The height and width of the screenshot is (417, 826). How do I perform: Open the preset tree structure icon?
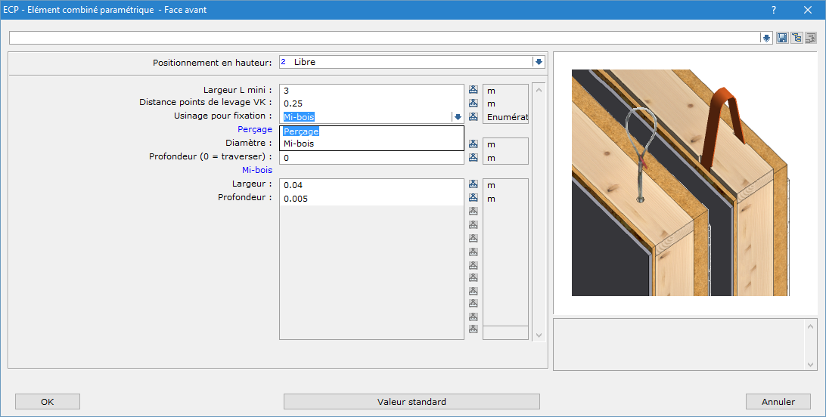[796, 38]
